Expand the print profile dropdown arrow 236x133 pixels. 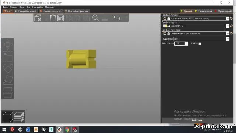228,18
